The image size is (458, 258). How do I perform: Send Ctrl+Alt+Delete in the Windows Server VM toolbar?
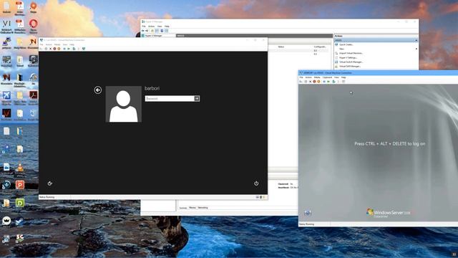coord(301,81)
